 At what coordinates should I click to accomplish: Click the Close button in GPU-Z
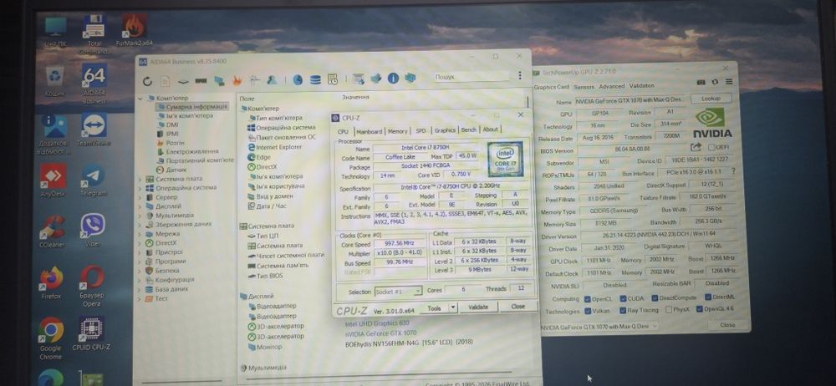(x=727, y=325)
